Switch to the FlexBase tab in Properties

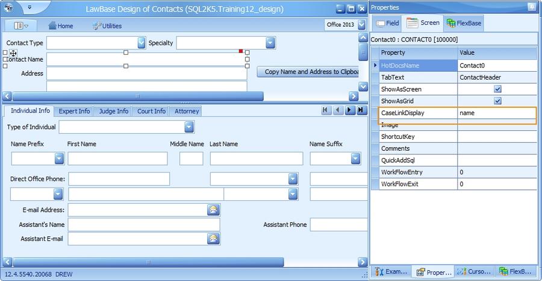click(464, 23)
